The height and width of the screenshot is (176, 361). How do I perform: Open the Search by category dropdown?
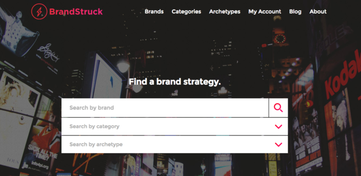click(x=175, y=126)
